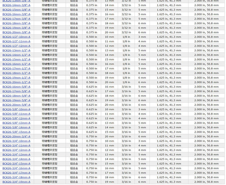Open the BCK26-13mm-1/2"-A link
Viewport: 226px width, 185px height.
16,51
